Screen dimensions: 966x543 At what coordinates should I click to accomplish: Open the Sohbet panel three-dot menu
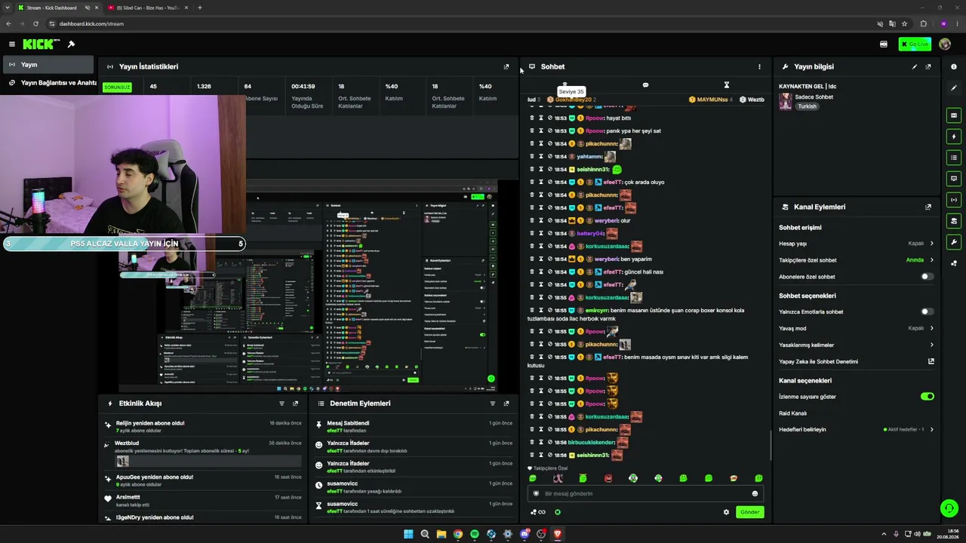[x=759, y=66]
